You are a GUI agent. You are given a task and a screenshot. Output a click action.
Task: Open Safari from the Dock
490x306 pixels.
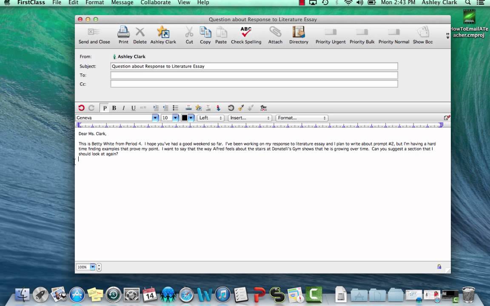pos(186,295)
